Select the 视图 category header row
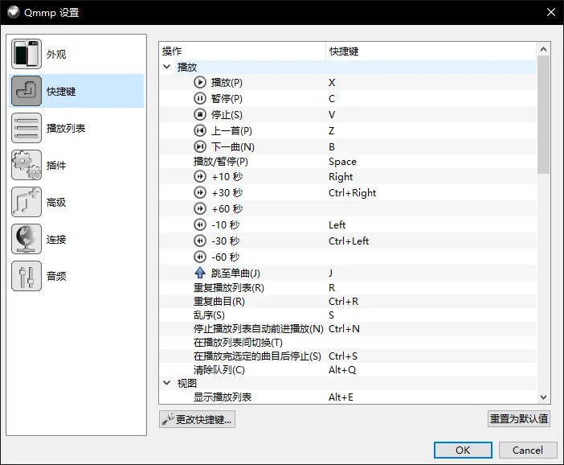564x465 pixels. [x=348, y=383]
